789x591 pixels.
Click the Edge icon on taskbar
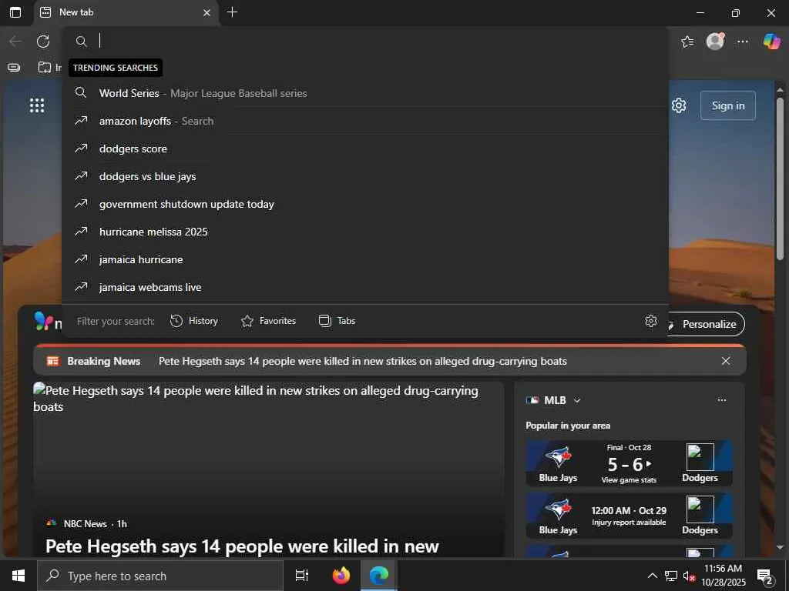[379, 576]
